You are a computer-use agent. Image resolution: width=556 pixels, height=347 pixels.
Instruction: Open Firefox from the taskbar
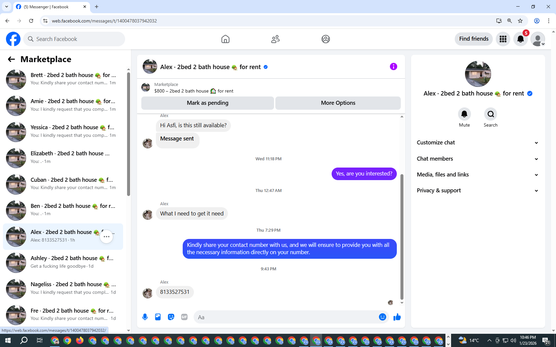click(80, 340)
